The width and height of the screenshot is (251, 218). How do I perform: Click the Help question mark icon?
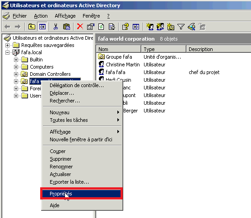pyautogui.click(x=125, y=27)
